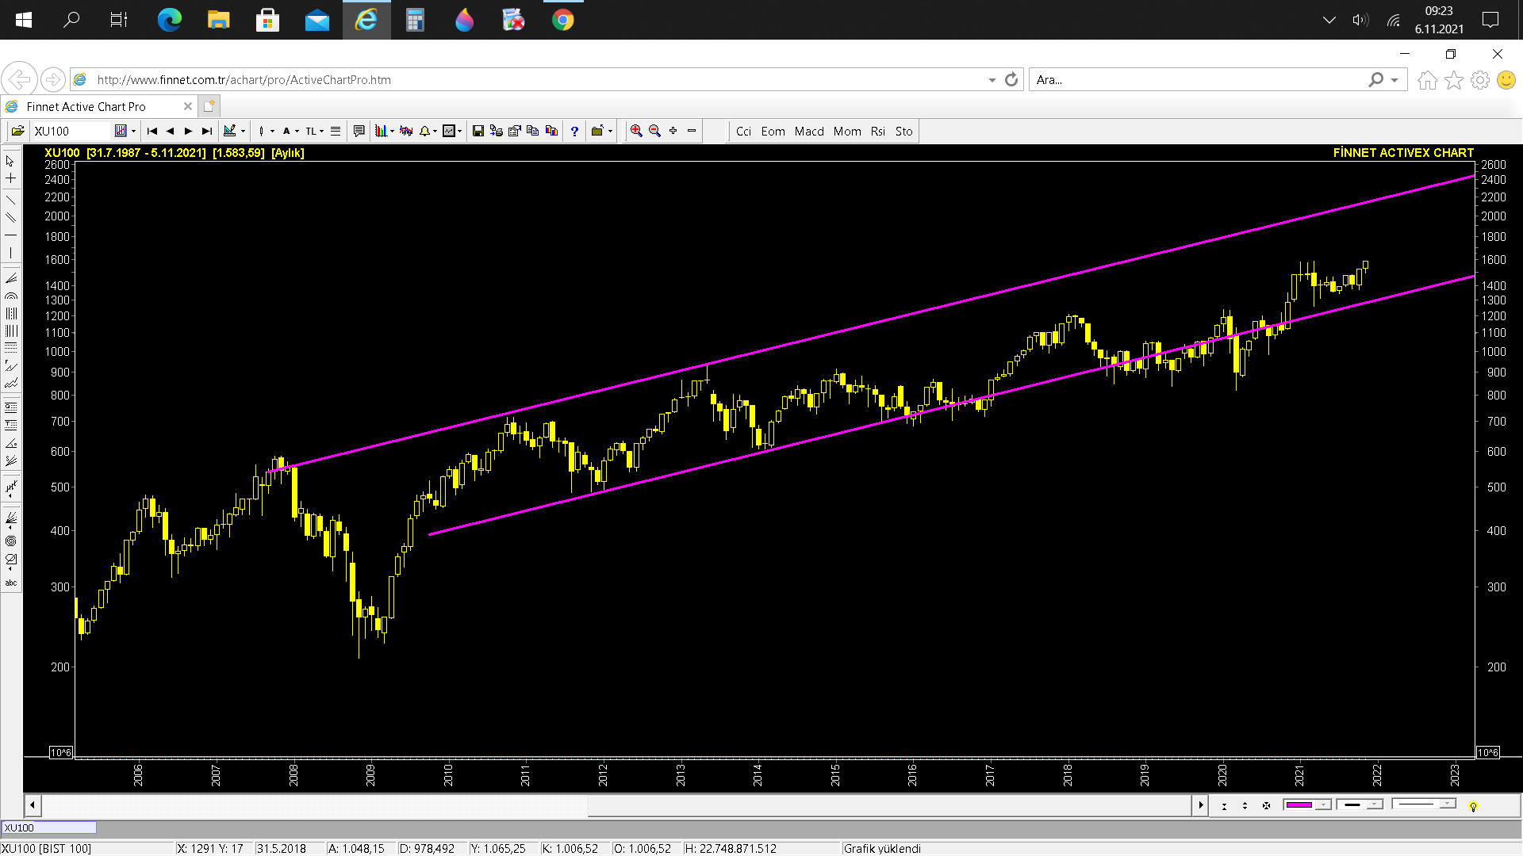Click the XU100 symbol input field

[x=71, y=131]
